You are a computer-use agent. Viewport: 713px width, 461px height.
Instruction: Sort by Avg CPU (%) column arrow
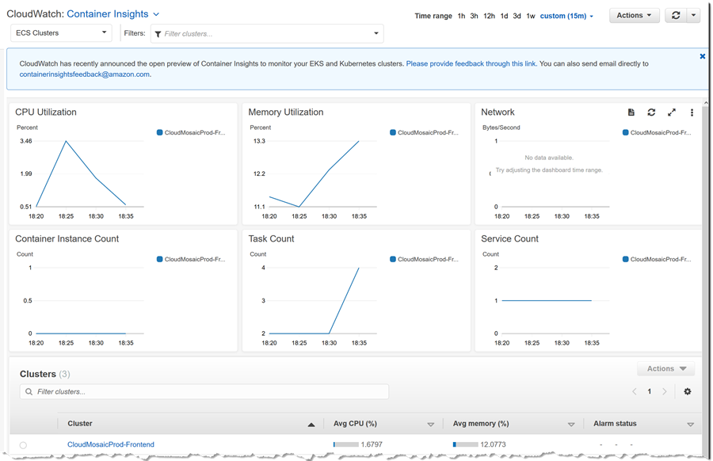click(430, 425)
